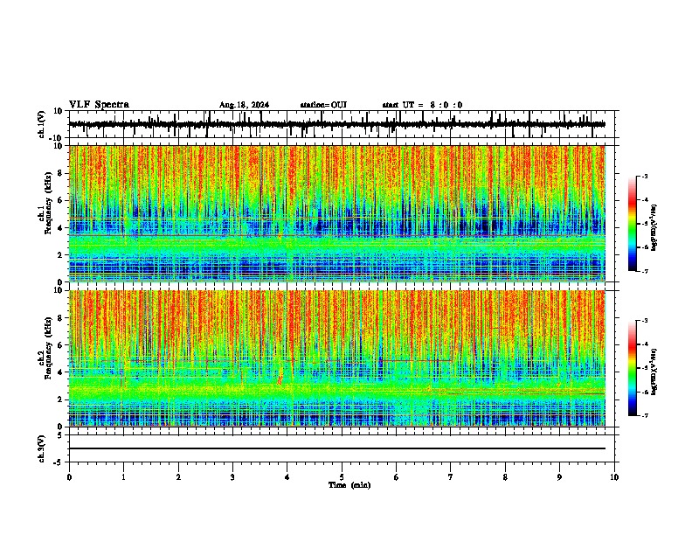Screen dimensions: 692x535
Task: Click the ch.2 color bar "log(PSD)" label
Action: point(654,372)
